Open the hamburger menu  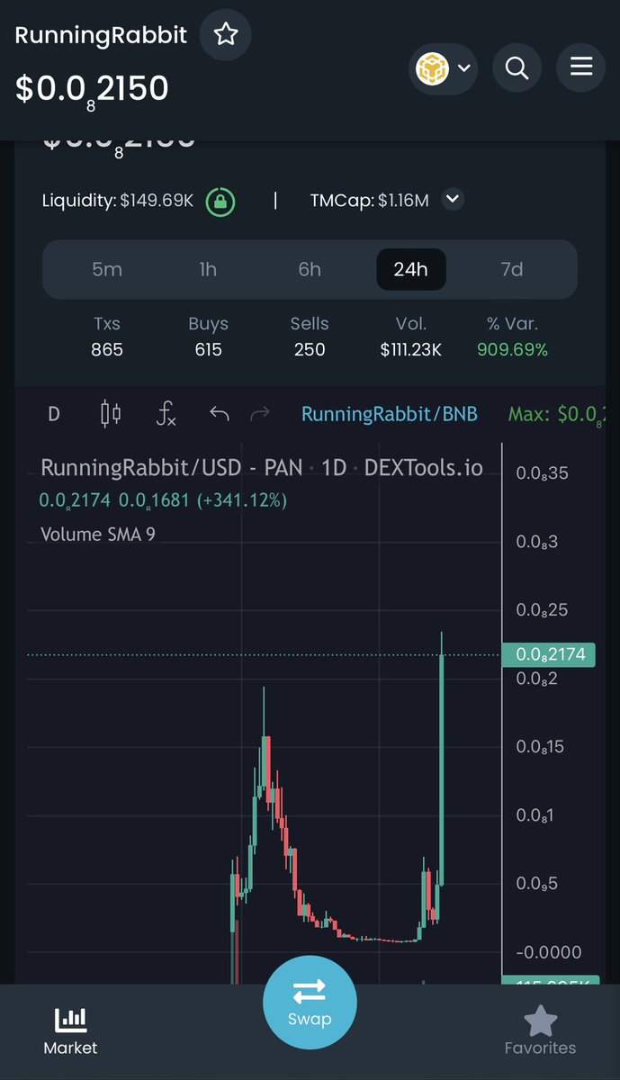click(x=581, y=67)
